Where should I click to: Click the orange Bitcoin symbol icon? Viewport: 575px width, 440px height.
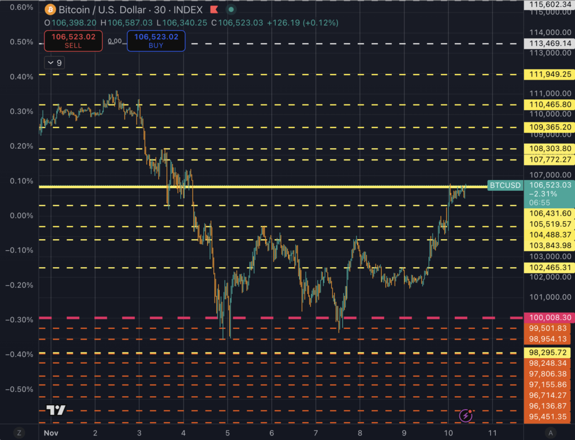(x=49, y=11)
